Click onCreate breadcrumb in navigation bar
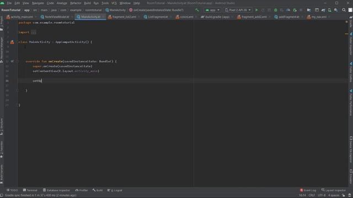The image size is (353, 198). [x=156, y=10]
